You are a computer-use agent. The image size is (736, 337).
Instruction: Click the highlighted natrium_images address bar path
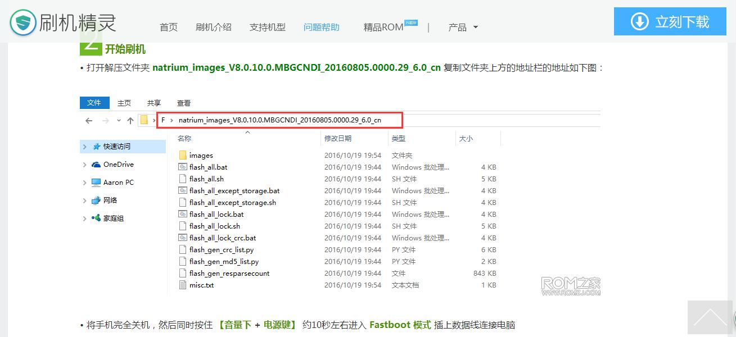pos(279,120)
